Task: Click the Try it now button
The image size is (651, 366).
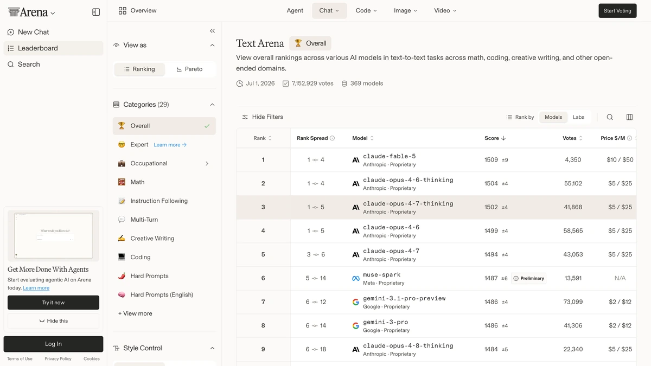Action: pos(53,303)
